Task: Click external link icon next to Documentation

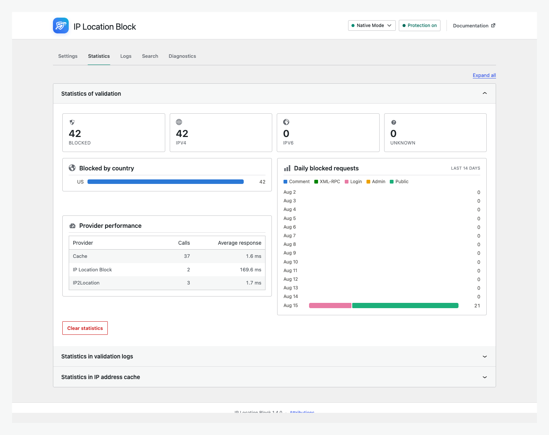Action: 493,26
